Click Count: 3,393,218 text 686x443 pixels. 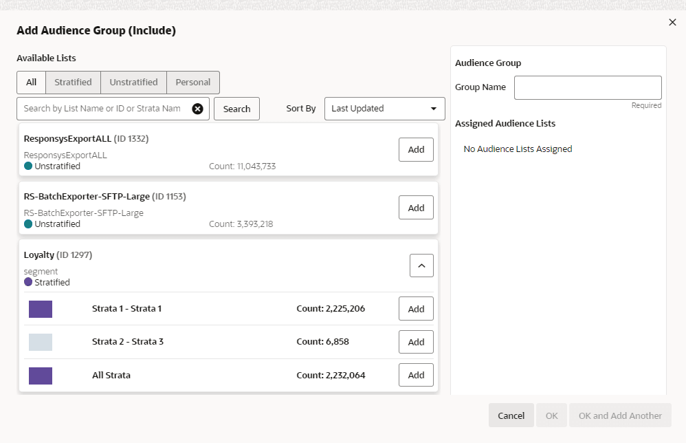[241, 224]
